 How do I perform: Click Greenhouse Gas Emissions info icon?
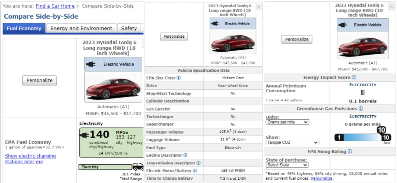[361, 109]
